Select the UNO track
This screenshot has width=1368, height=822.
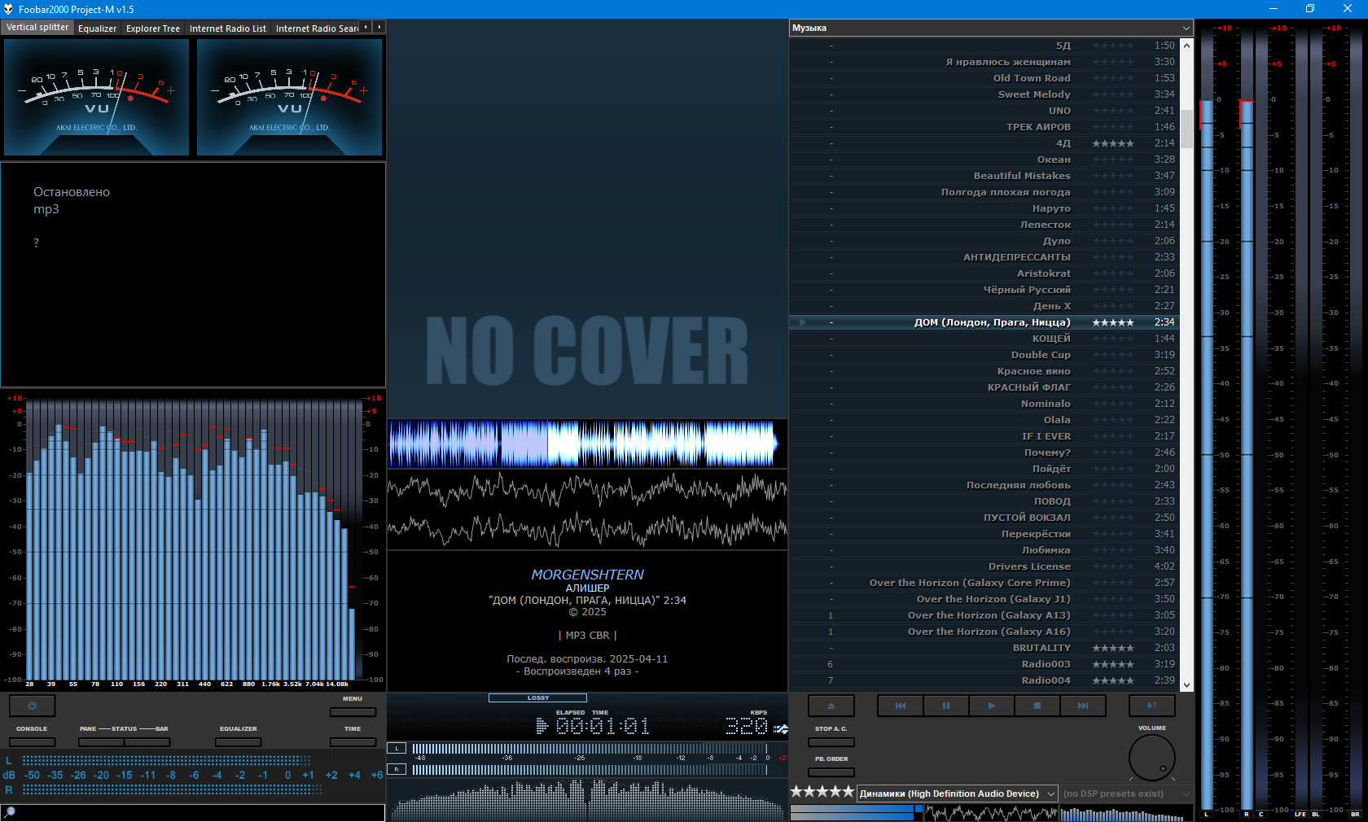[x=984, y=111]
